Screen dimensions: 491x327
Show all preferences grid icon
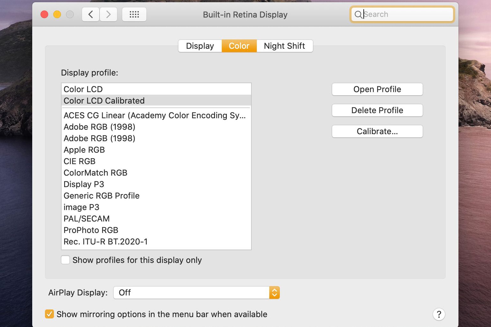(x=134, y=14)
